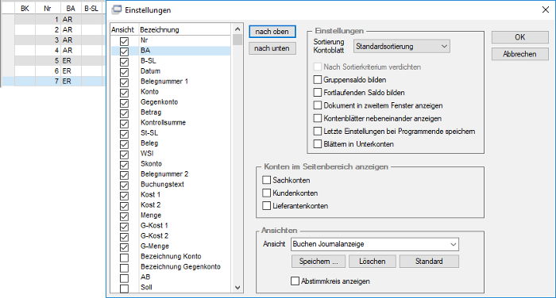The width and height of the screenshot is (556, 298).
Task: Check the AB column checkbox
Action: click(124, 278)
